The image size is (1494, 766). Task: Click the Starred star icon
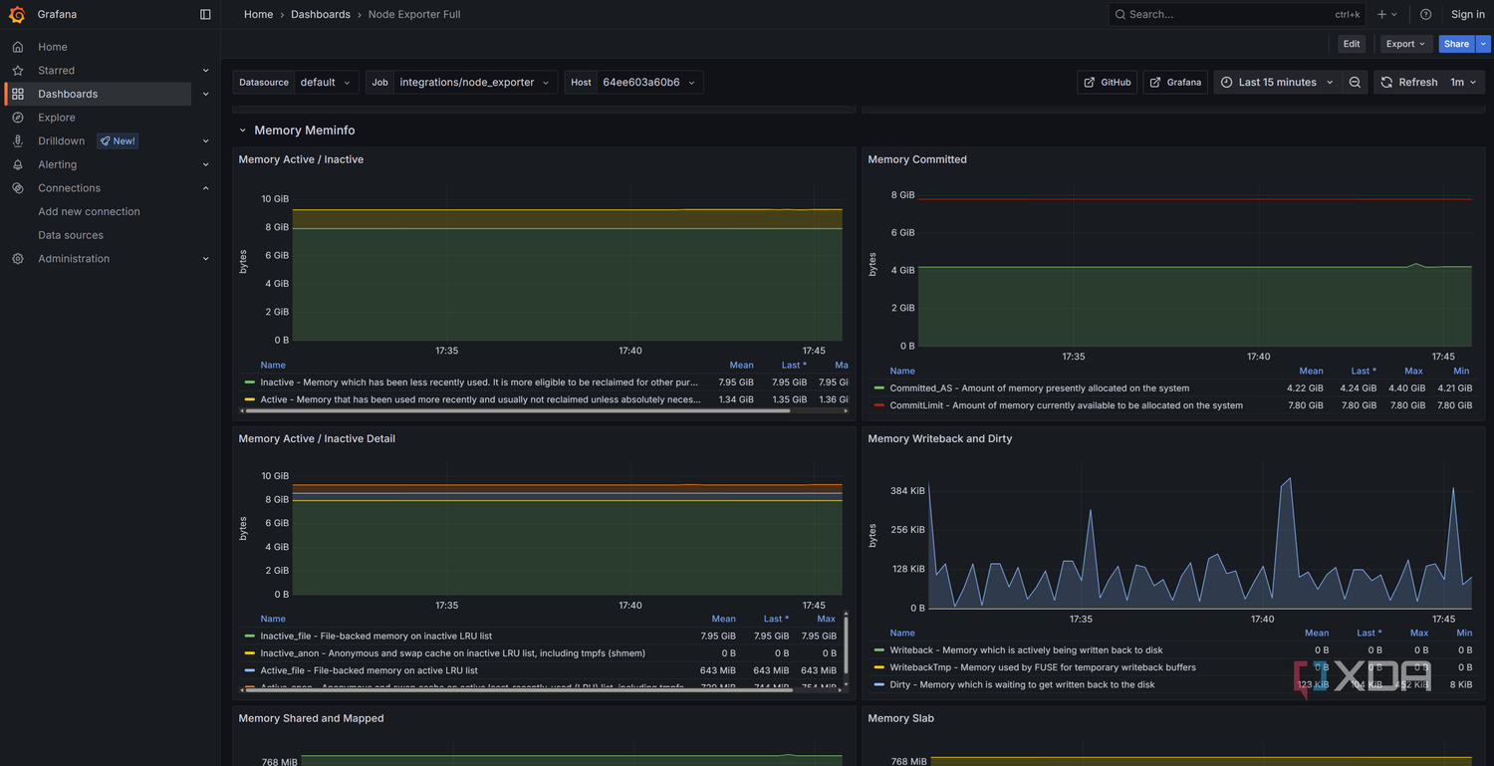coord(17,71)
